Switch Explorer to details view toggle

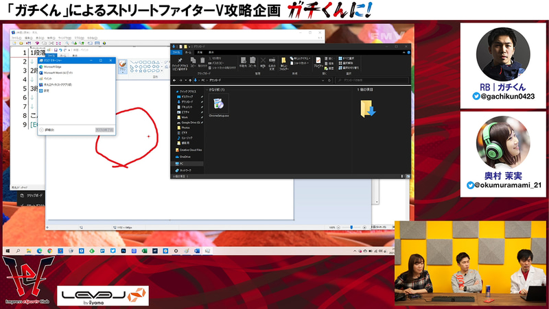coord(402,177)
